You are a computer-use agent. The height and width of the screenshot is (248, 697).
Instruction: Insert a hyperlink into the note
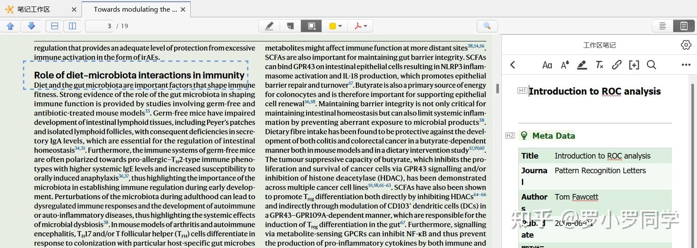pos(616,65)
